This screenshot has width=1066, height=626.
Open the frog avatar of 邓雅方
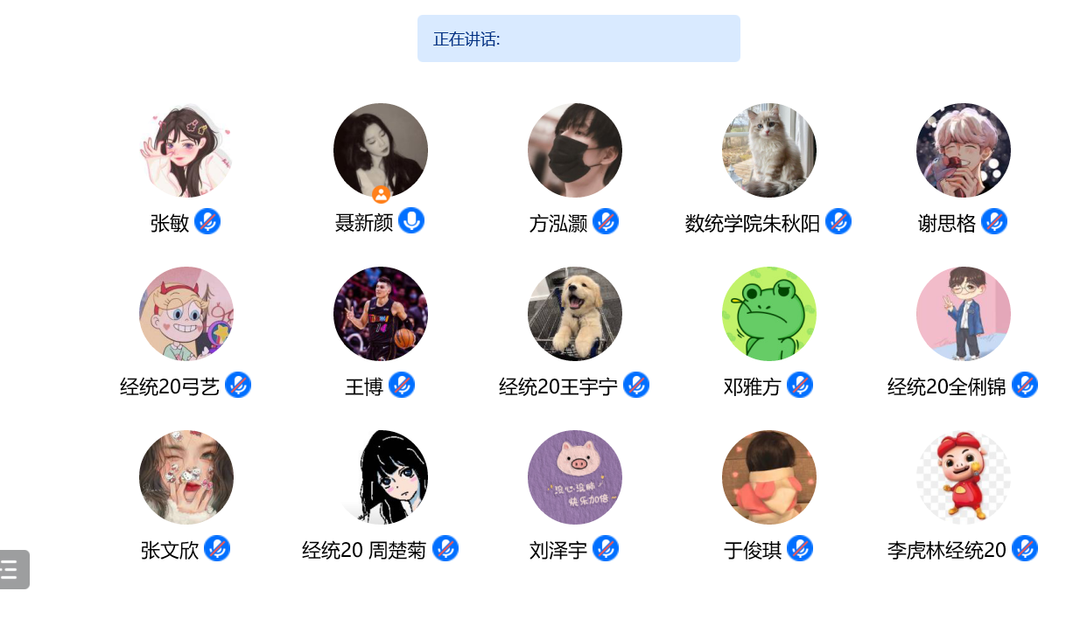point(769,314)
